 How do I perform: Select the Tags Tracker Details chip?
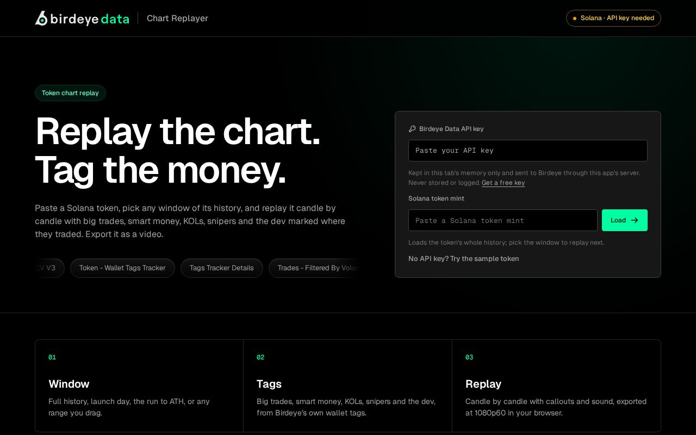click(222, 268)
